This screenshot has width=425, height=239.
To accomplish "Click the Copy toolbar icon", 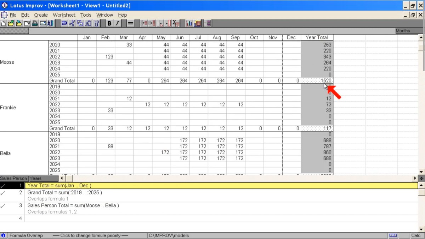I will click(80, 23).
